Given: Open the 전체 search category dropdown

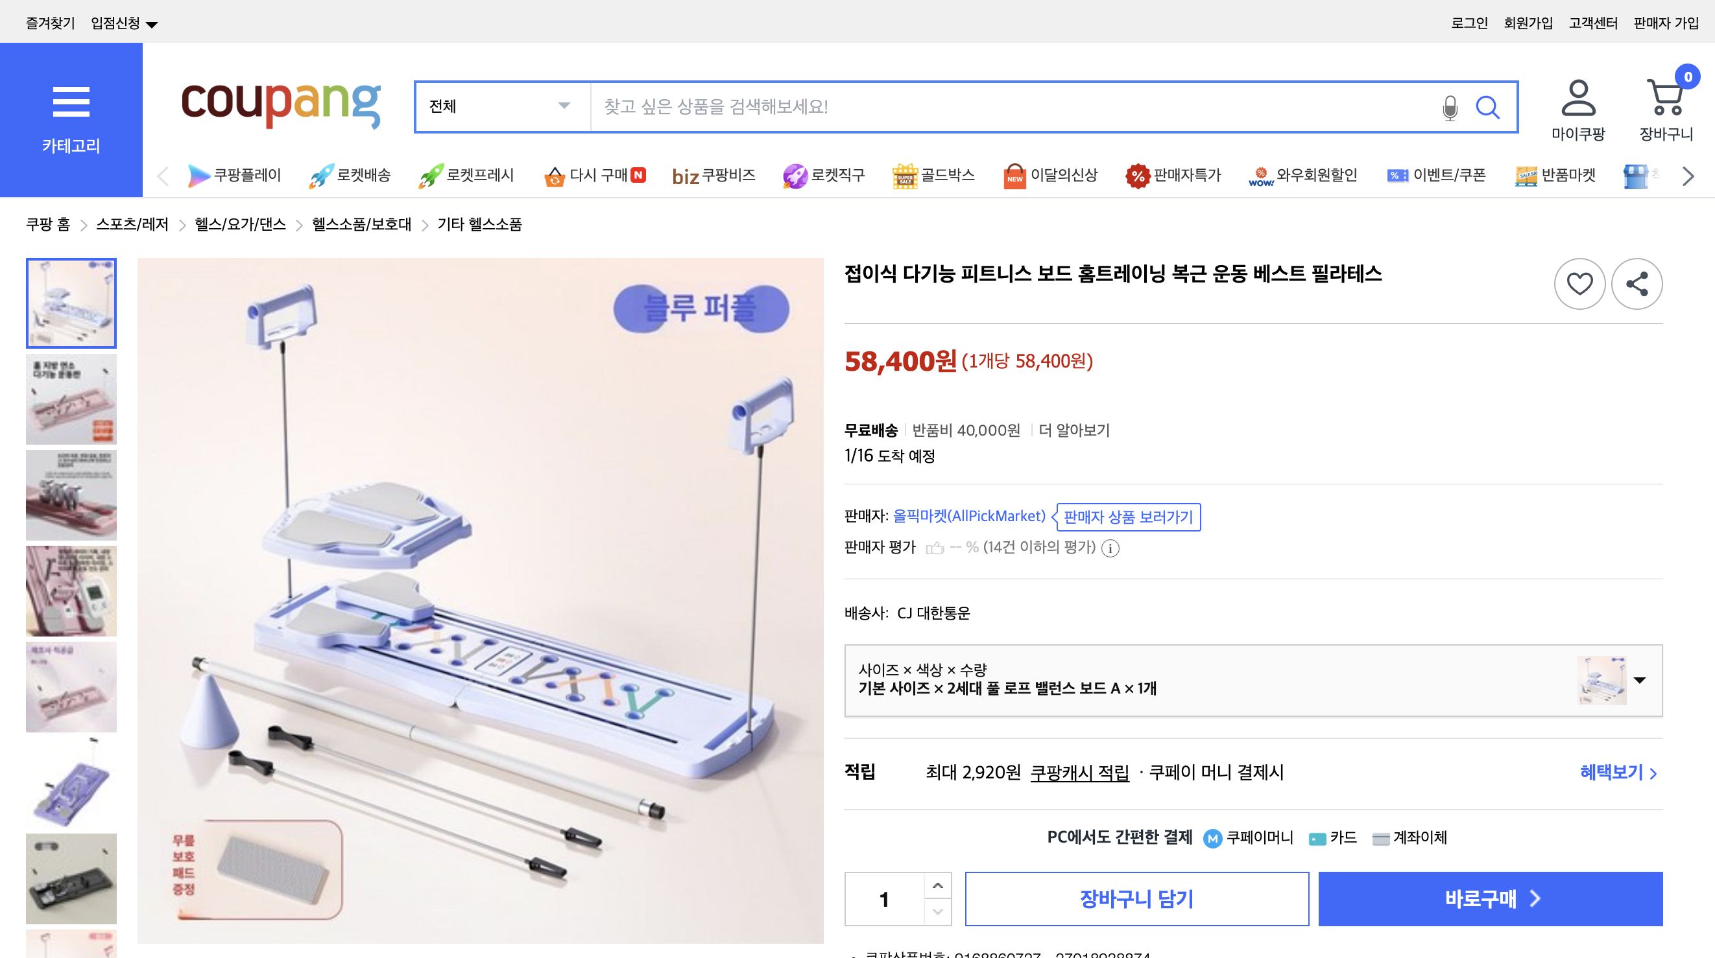Looking at the screenshot, I should 499,106.
